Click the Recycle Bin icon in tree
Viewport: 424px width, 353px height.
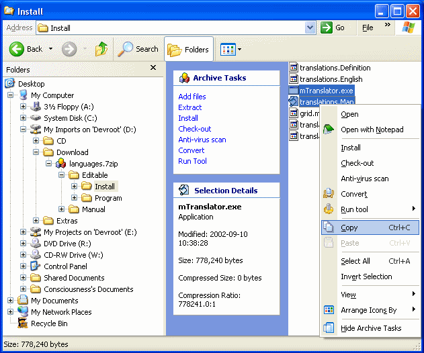coord(23,323)
